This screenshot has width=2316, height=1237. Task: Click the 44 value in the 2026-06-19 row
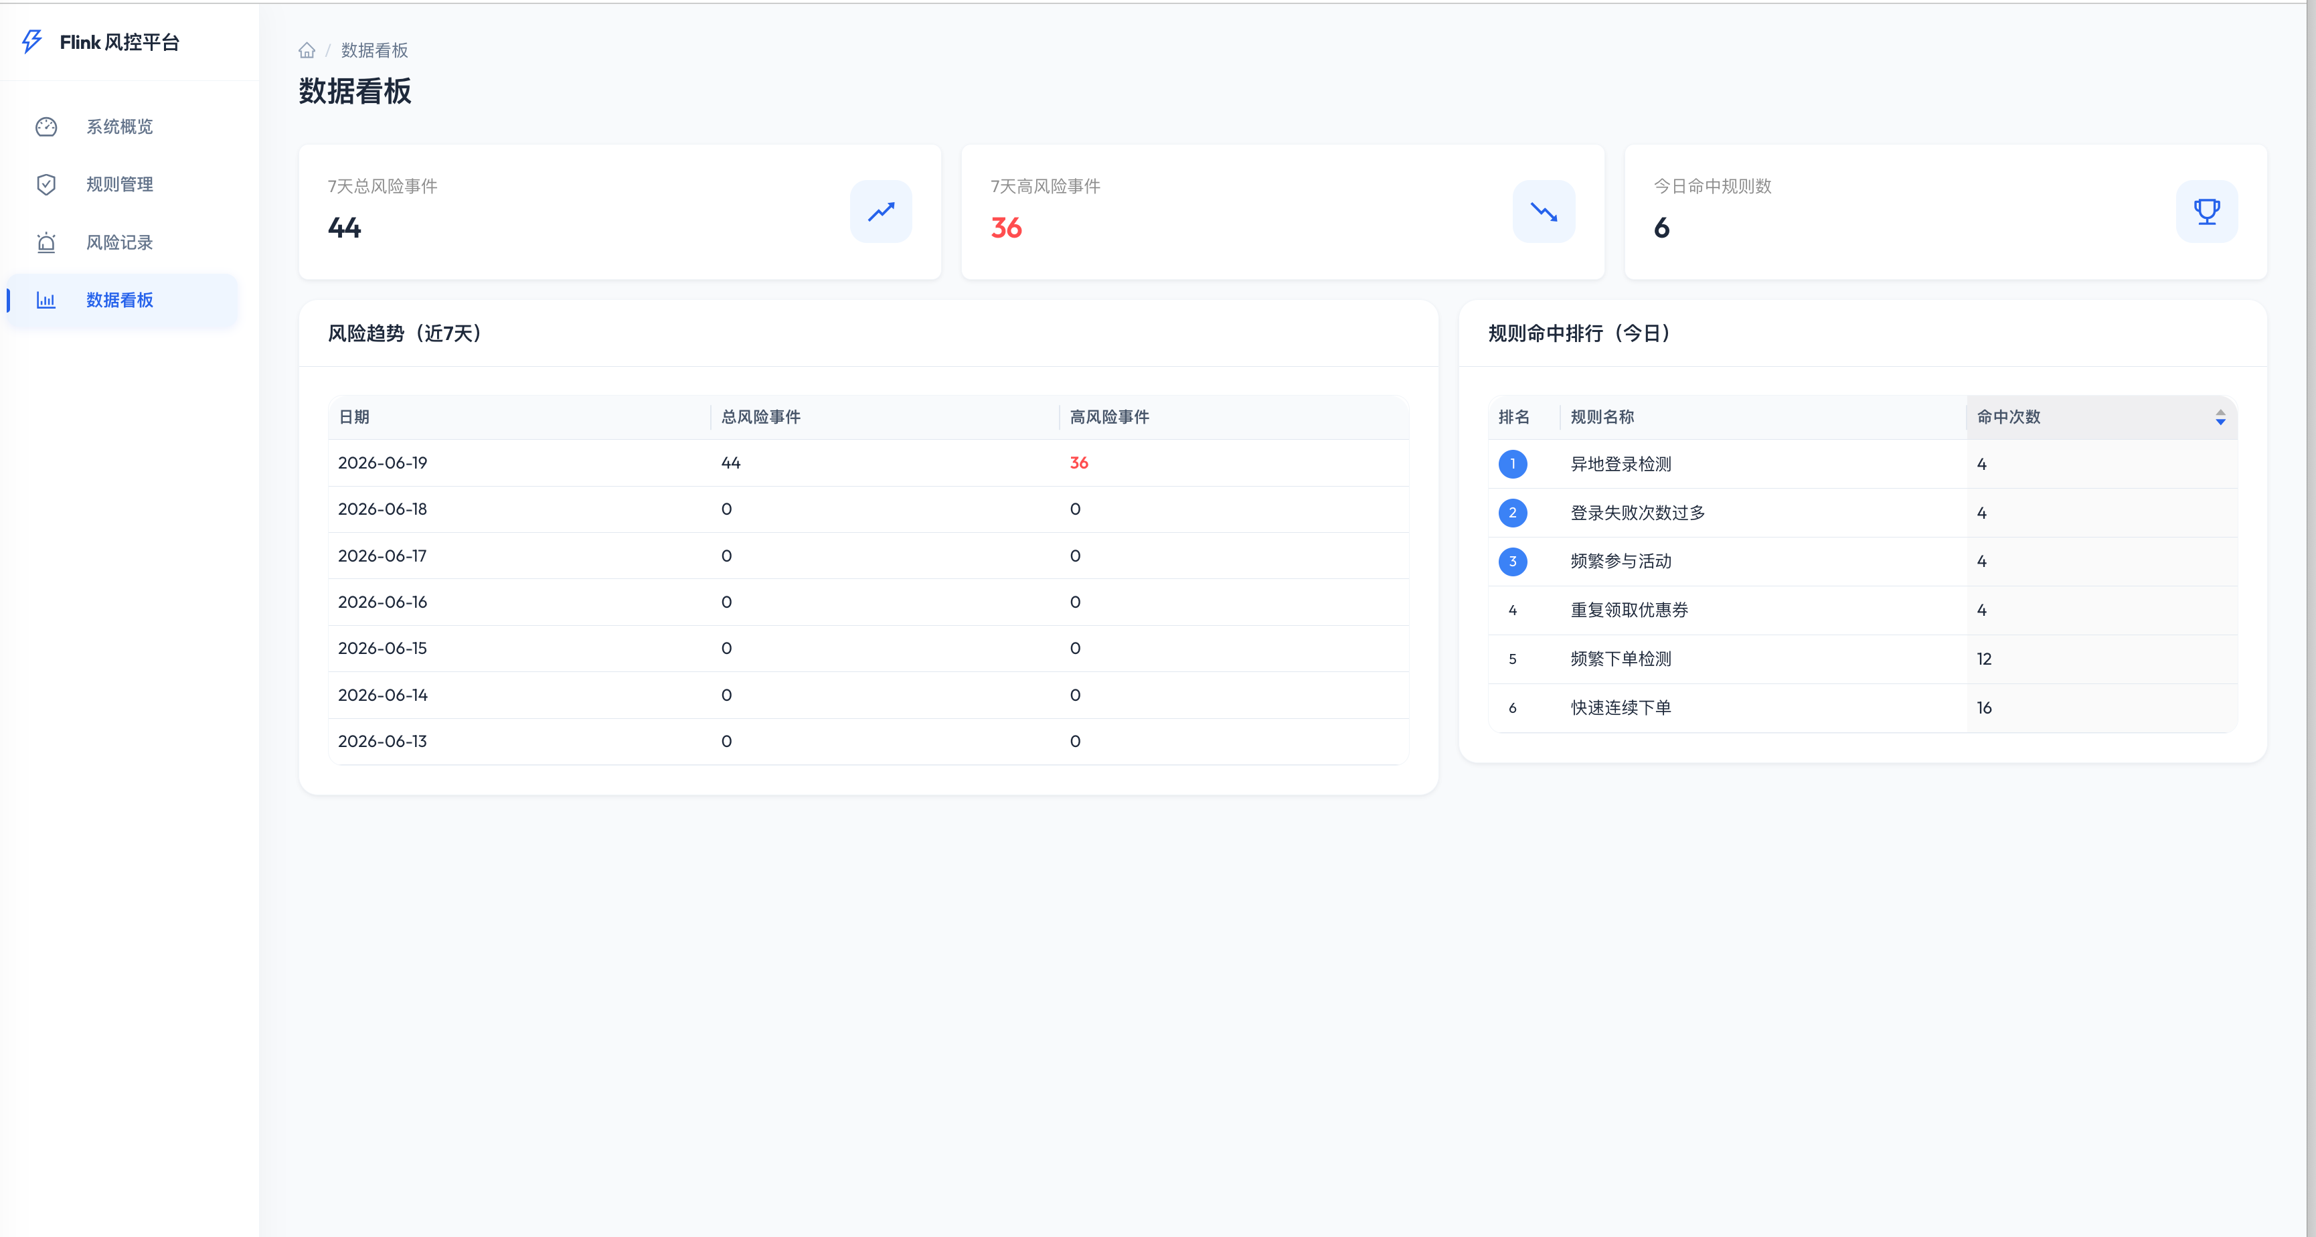(x=731, y=463)
